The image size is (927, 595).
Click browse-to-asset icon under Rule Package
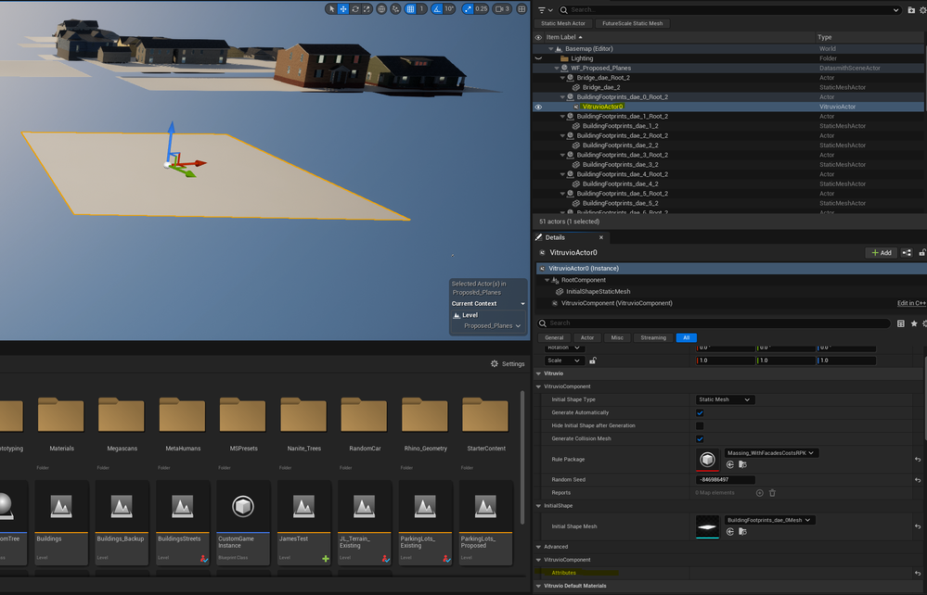743,465
